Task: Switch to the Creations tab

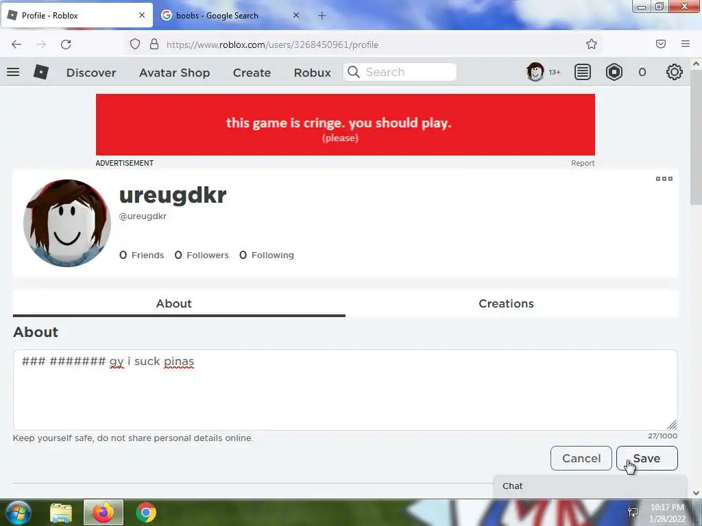Action: (x=506, y=303)
